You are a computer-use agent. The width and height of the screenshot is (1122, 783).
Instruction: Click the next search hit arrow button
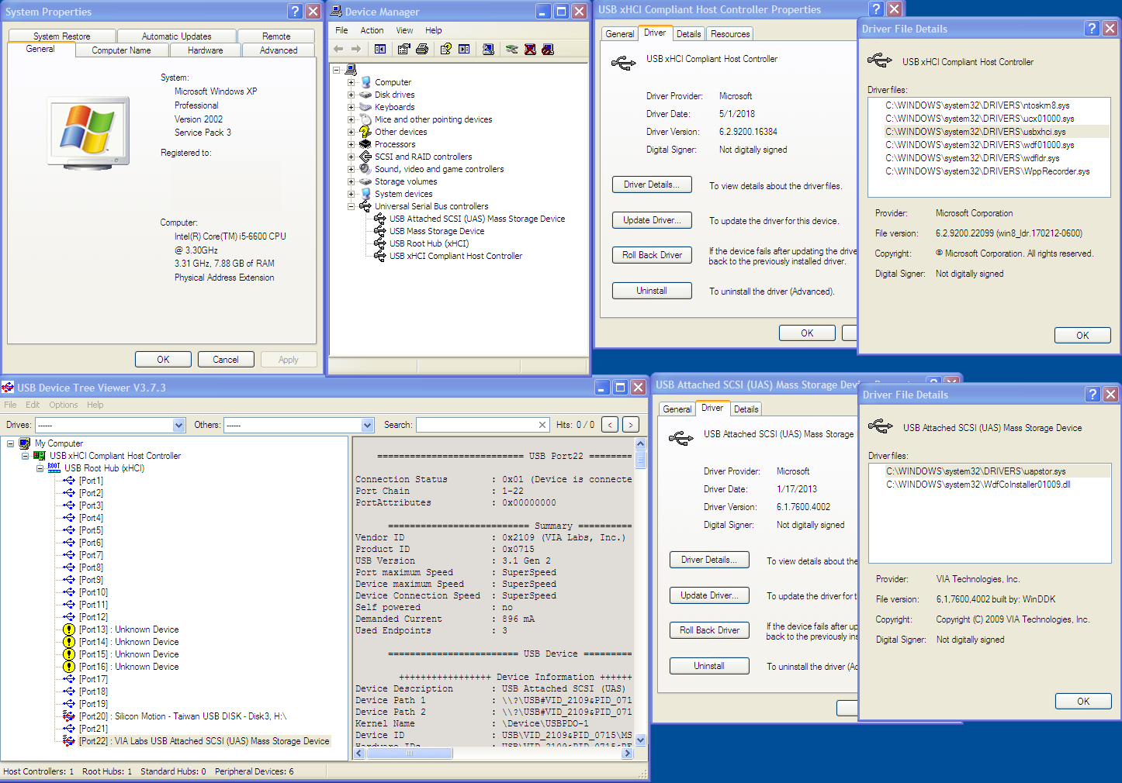tap(631, 425)
